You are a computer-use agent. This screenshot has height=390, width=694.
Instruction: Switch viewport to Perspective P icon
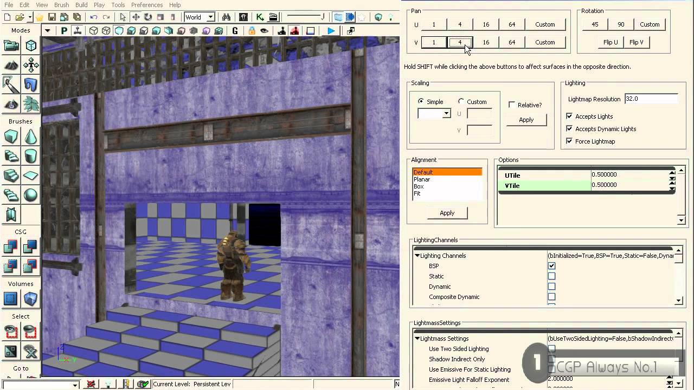coord(64,31)
